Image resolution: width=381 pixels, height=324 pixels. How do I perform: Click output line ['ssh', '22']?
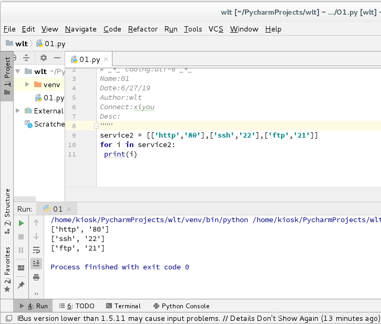coord(78,239)
